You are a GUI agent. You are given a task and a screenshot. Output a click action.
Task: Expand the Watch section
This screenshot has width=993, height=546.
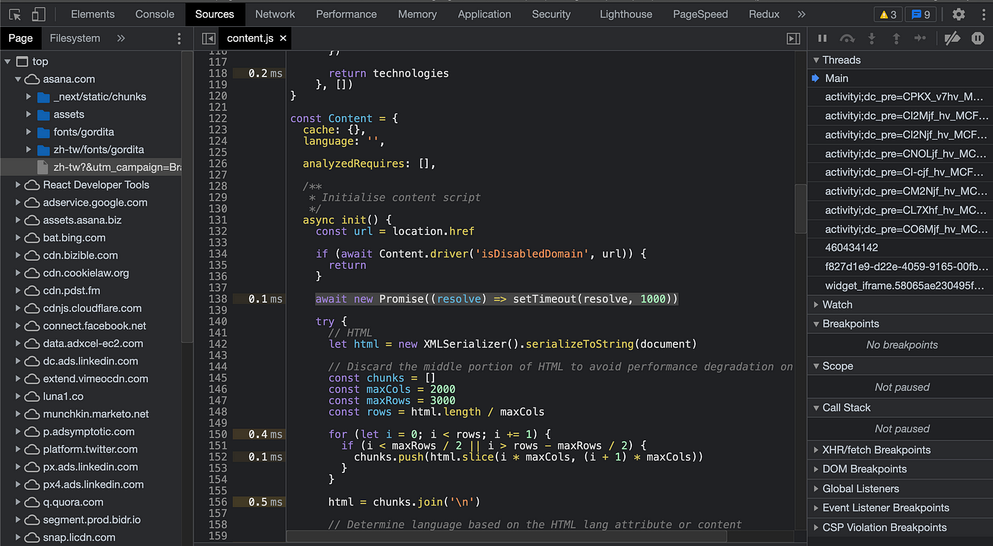coord(837,304)
